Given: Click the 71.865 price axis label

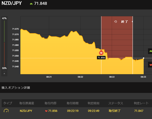Looking at the screenshot, I should point(16,40).
